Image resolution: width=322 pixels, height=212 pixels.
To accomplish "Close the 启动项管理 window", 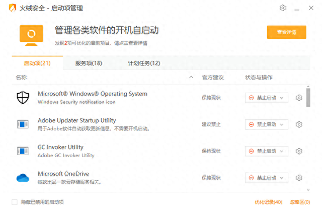I will pyautogui.click(x=311, y=8).
